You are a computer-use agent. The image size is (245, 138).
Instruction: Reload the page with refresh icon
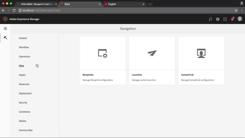click(14, 10)
